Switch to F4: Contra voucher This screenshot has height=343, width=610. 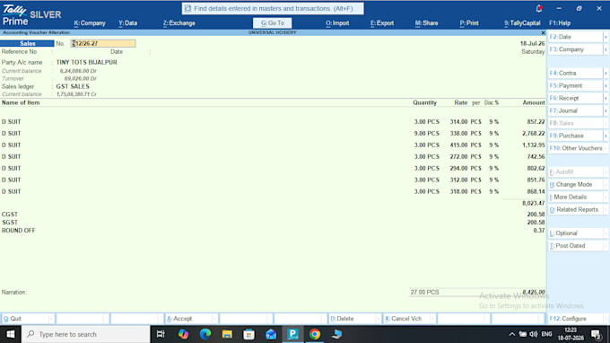coord(575,74)
